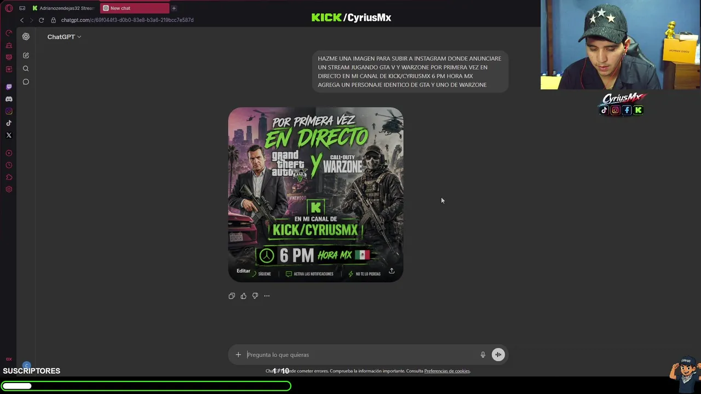Open the extensions cube icon

pos(9,177)
